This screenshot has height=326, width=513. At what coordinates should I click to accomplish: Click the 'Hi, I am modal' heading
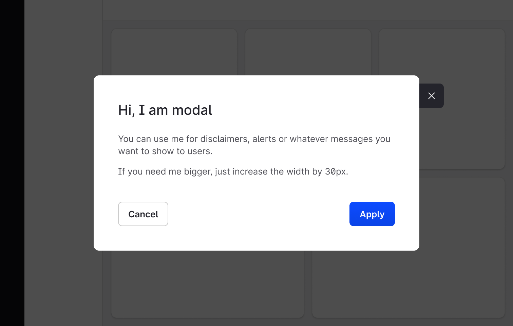(x=165, y=110)
